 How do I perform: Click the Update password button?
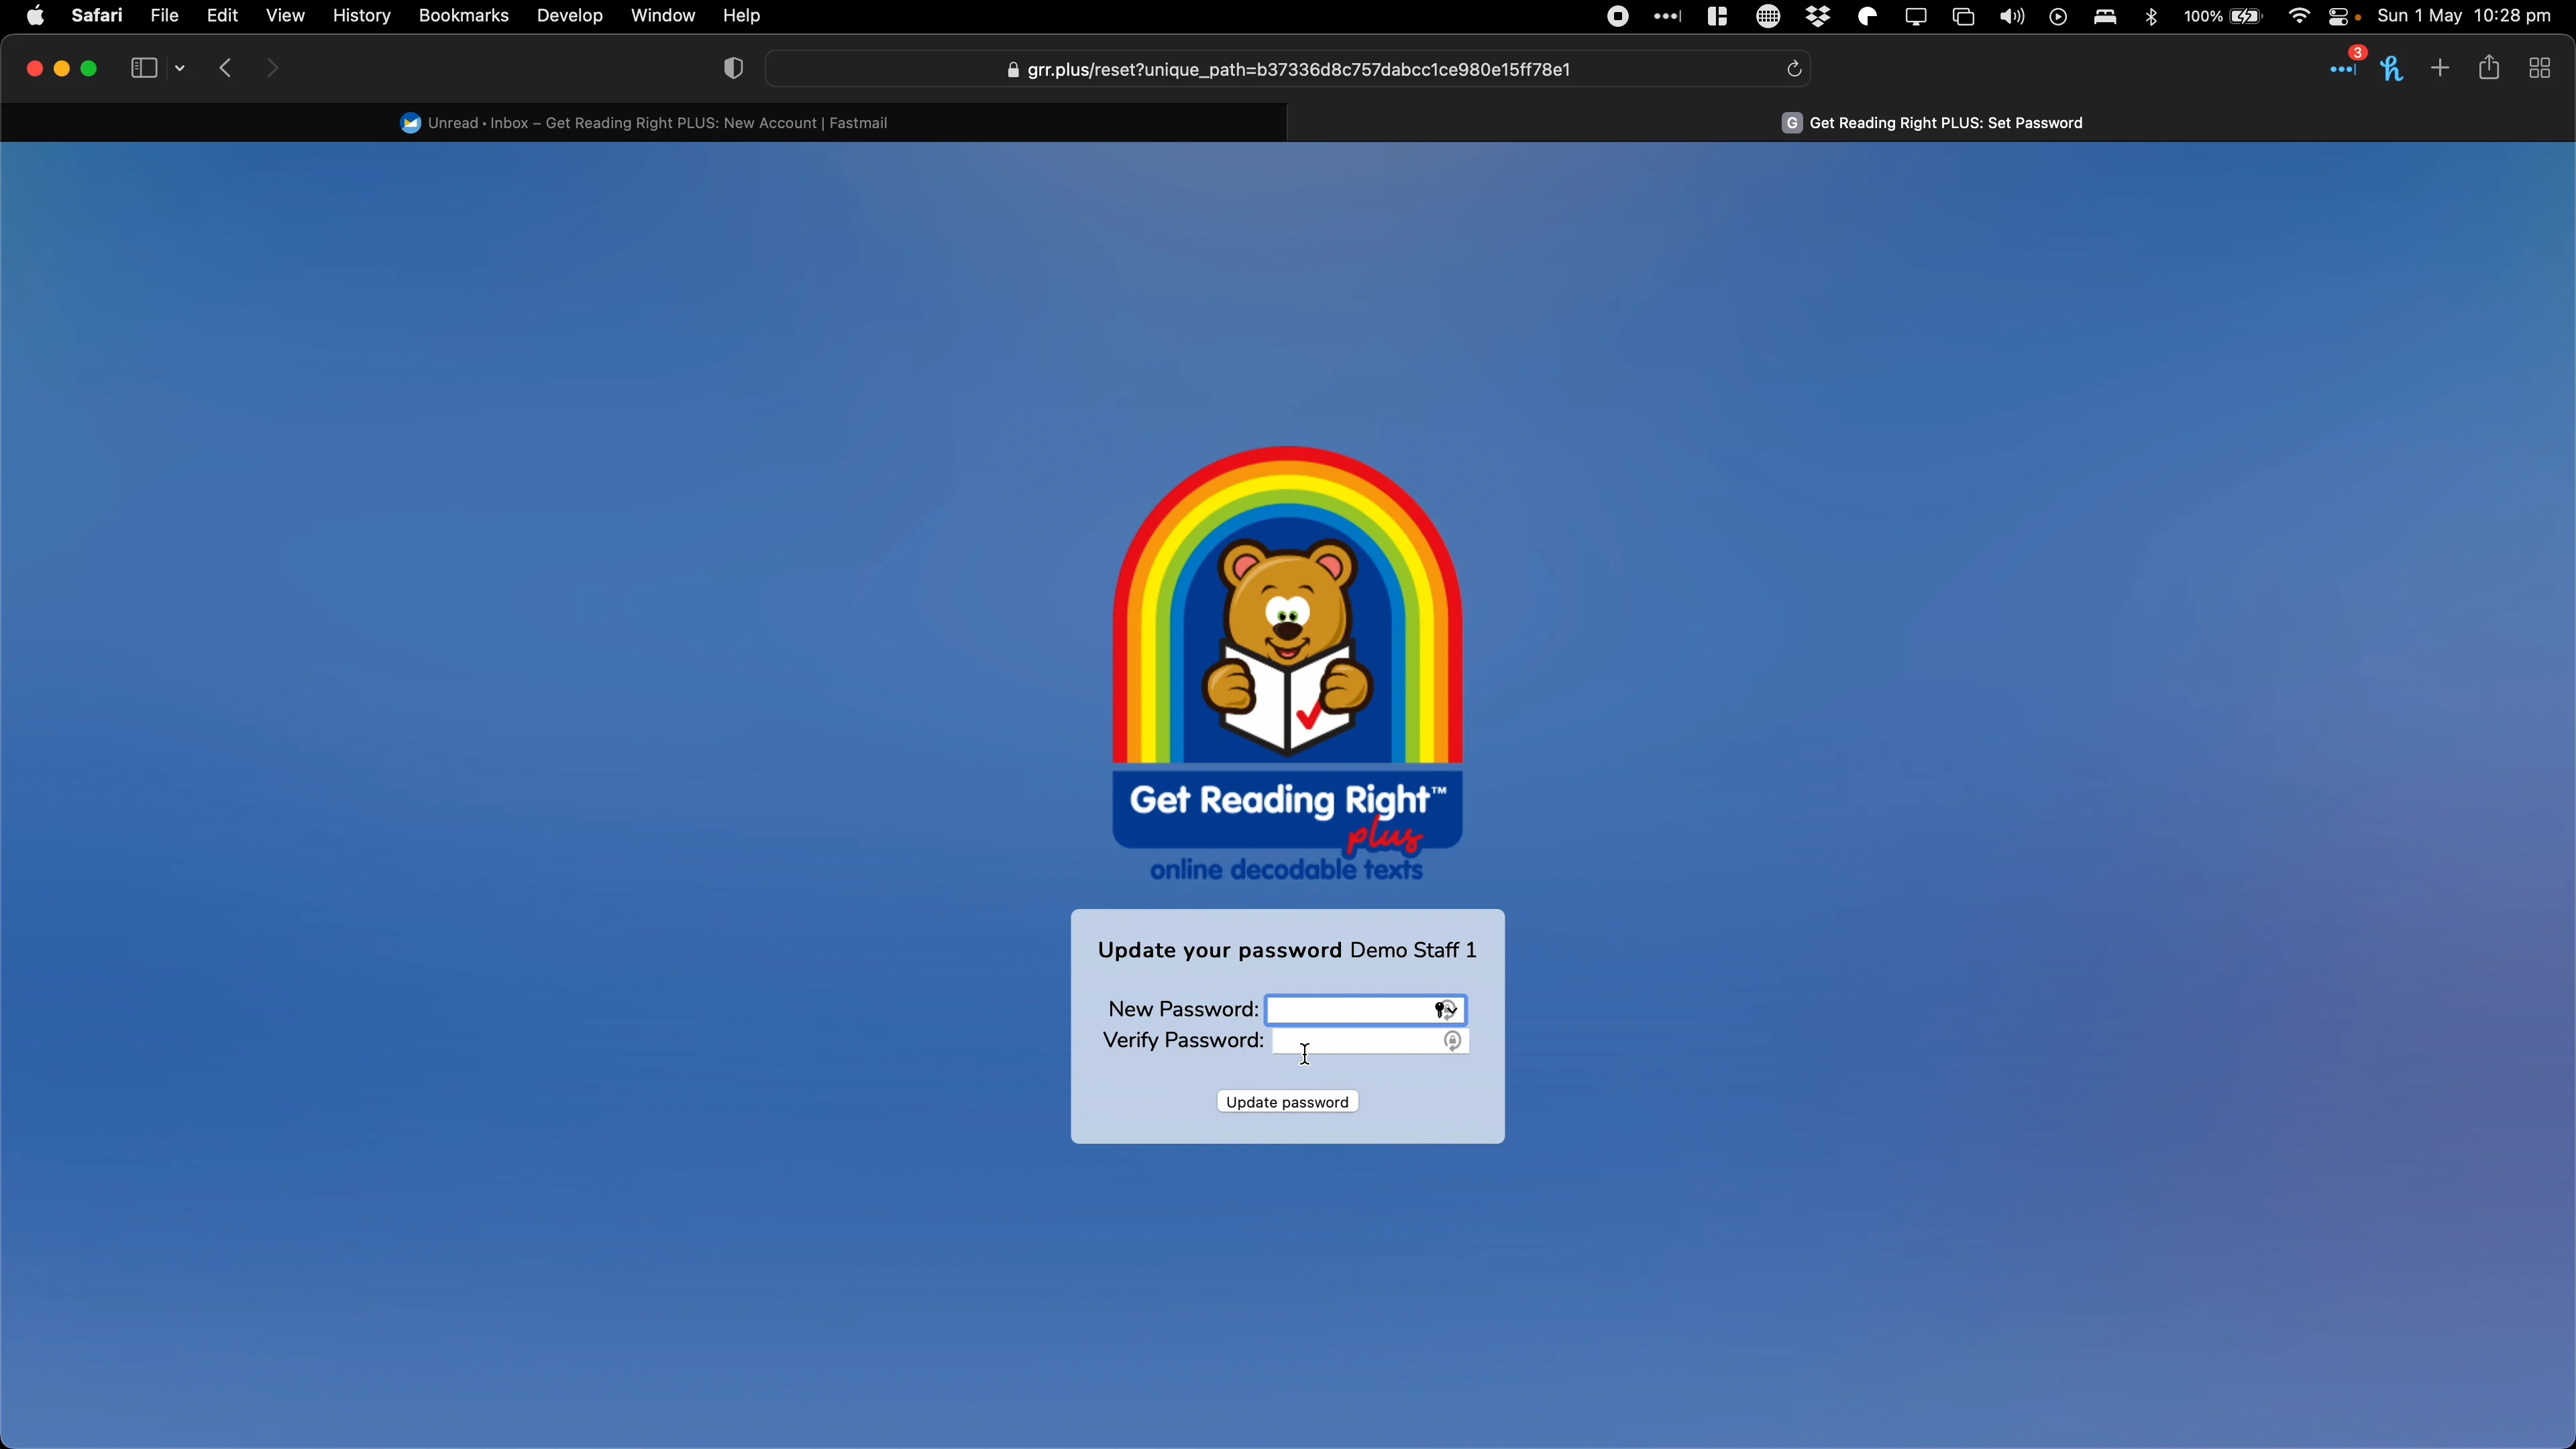(x=1287, y=1102)
